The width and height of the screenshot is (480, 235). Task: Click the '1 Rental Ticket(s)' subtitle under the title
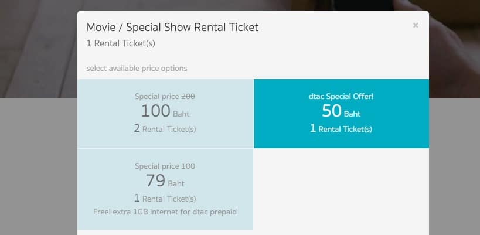coord(121,43)
